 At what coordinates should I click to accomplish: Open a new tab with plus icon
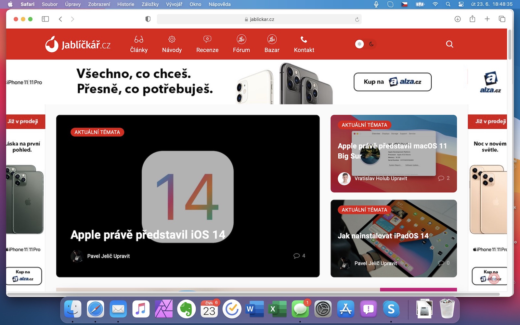pyautogui.click(x=487, y=19)
